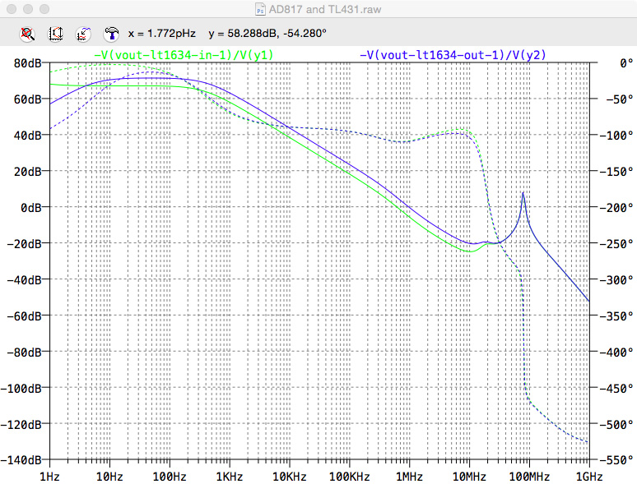Click the -60dB left axis label

click(x=25, y=316)
